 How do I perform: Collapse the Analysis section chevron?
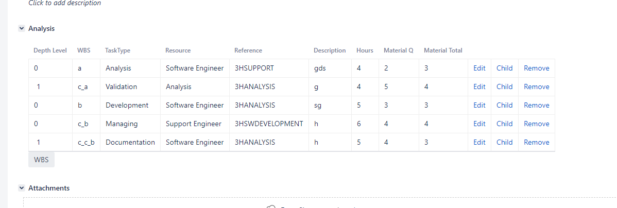(22, 28)
